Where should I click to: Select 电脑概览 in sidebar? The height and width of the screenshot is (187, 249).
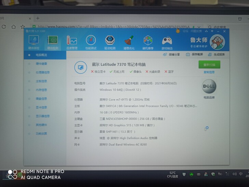[45, 55]
